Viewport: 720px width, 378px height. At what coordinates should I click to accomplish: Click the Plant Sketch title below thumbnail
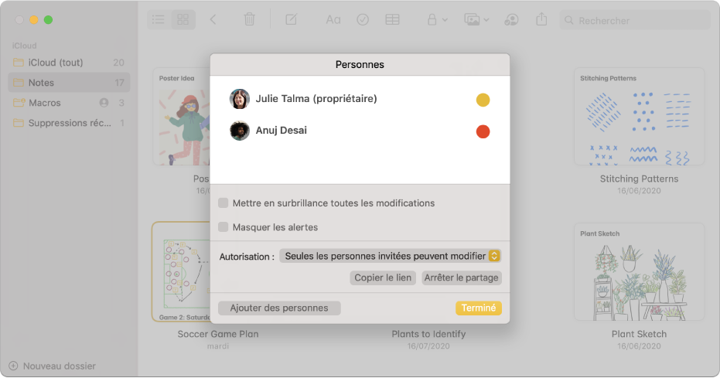pyautogui.click(x=639, y=334)
